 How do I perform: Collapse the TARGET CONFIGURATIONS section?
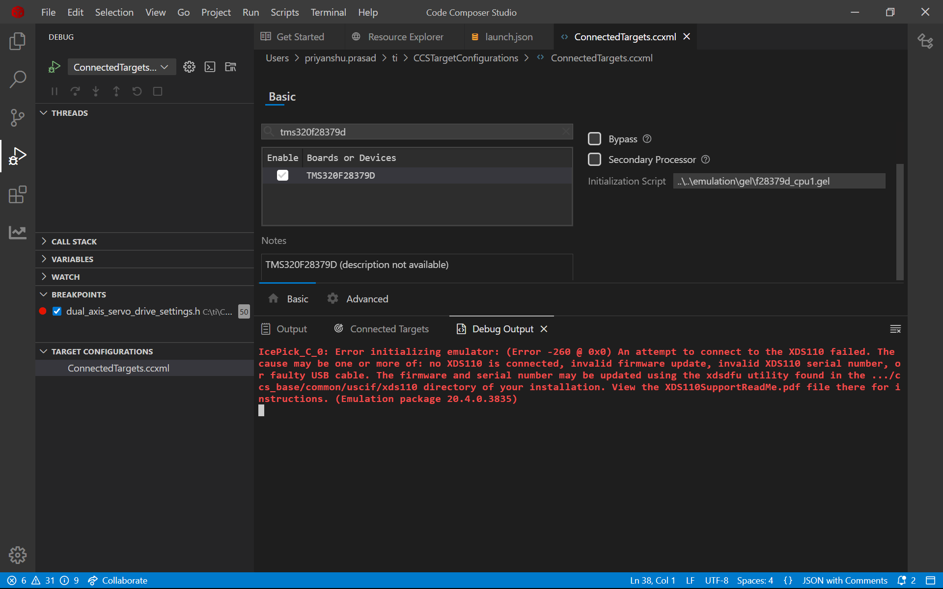point(144,351)
